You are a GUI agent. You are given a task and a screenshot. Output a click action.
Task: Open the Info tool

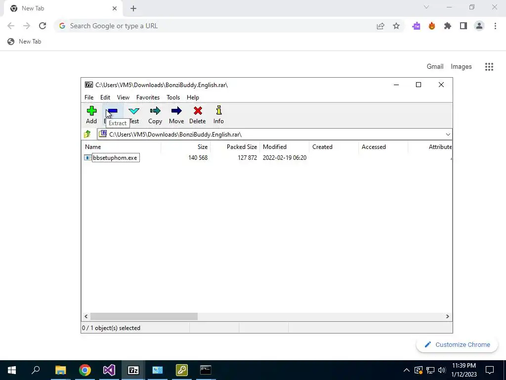click(218, 115)
